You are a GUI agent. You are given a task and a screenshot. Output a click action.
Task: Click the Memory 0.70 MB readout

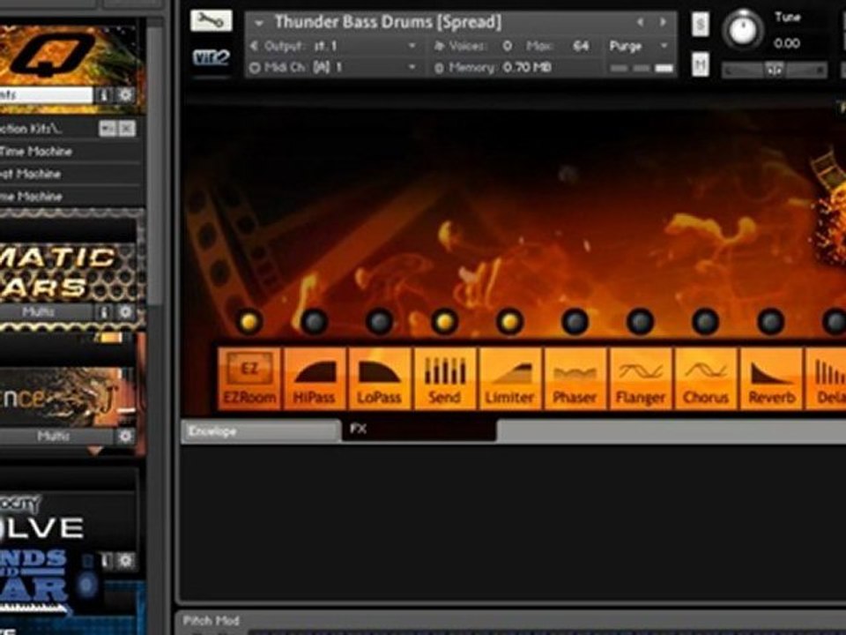(493, 68)
